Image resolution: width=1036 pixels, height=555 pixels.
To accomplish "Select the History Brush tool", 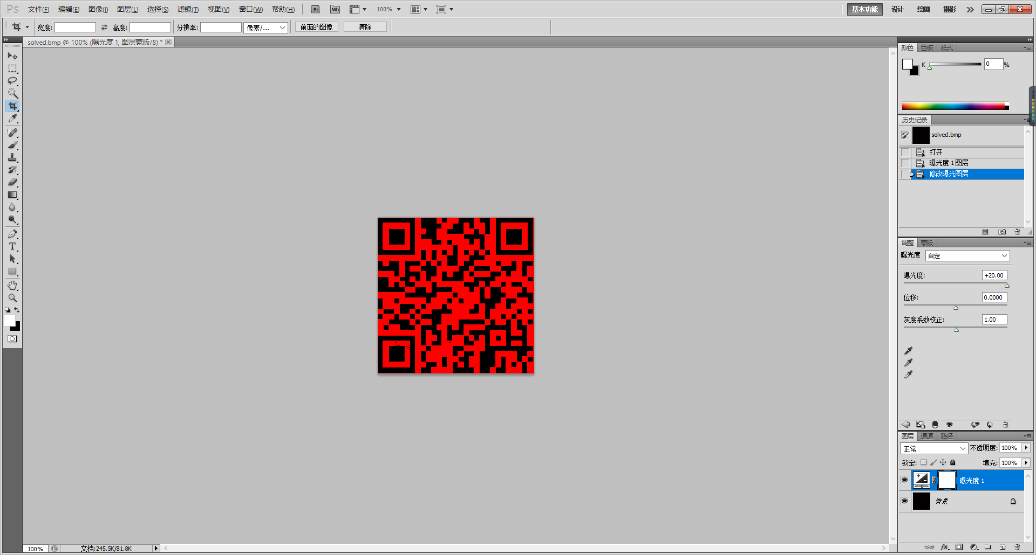I will [12, 170].
